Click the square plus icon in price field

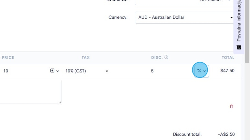pos(52,70)
